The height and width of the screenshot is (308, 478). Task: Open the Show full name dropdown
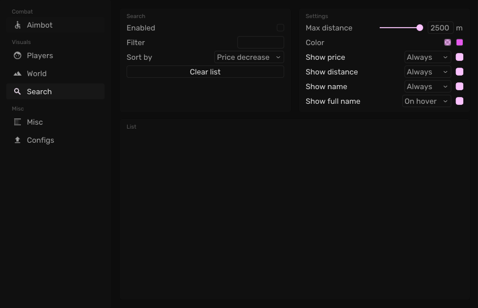(427, 101)
